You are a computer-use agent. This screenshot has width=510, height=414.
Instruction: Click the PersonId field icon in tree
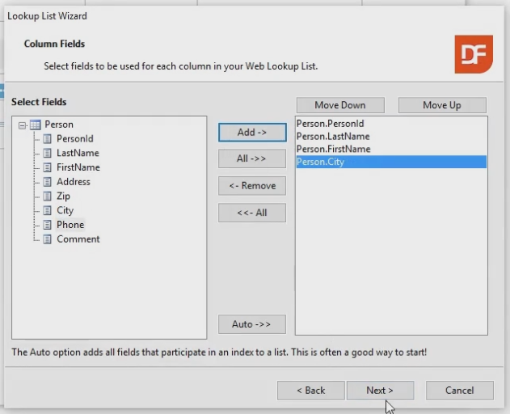pos(47,139)
